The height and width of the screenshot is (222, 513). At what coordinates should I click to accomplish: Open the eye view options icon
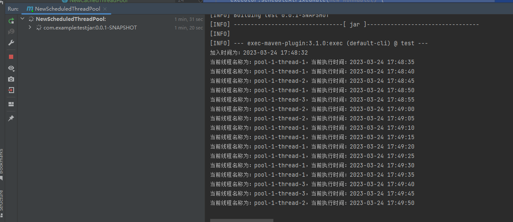(x=11, y=68)
